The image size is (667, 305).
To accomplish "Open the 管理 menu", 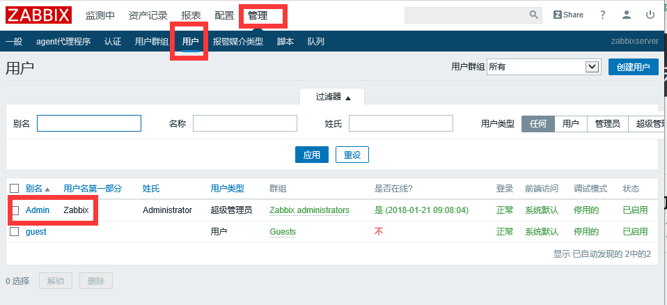I will [258, 16].
